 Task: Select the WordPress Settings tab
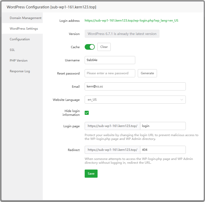click(x=24, y=29)
